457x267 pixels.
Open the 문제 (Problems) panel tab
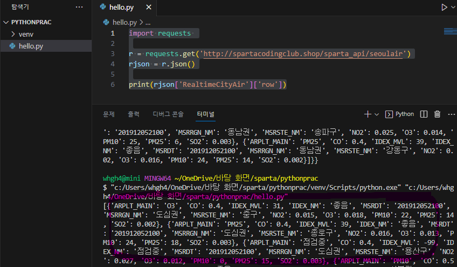[109, 114]
